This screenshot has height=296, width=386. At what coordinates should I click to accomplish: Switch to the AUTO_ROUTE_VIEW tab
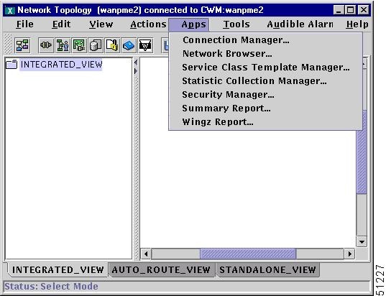point(161,270)
